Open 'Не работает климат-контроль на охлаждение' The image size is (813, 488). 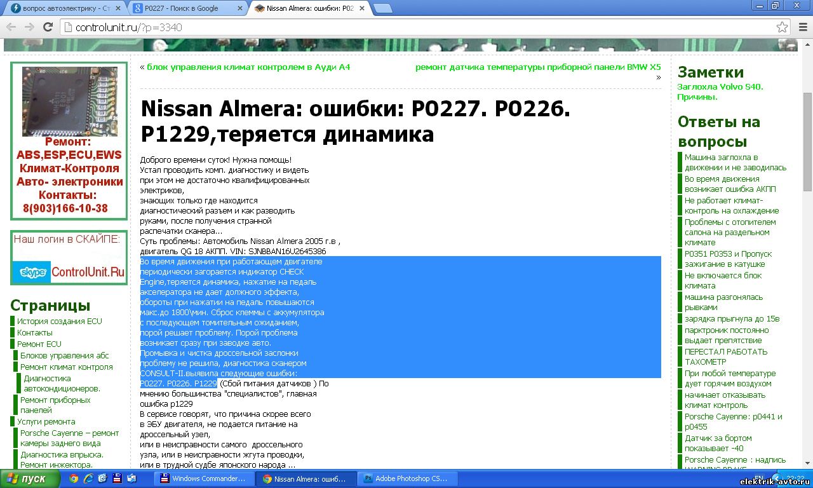tap(732, 205)
